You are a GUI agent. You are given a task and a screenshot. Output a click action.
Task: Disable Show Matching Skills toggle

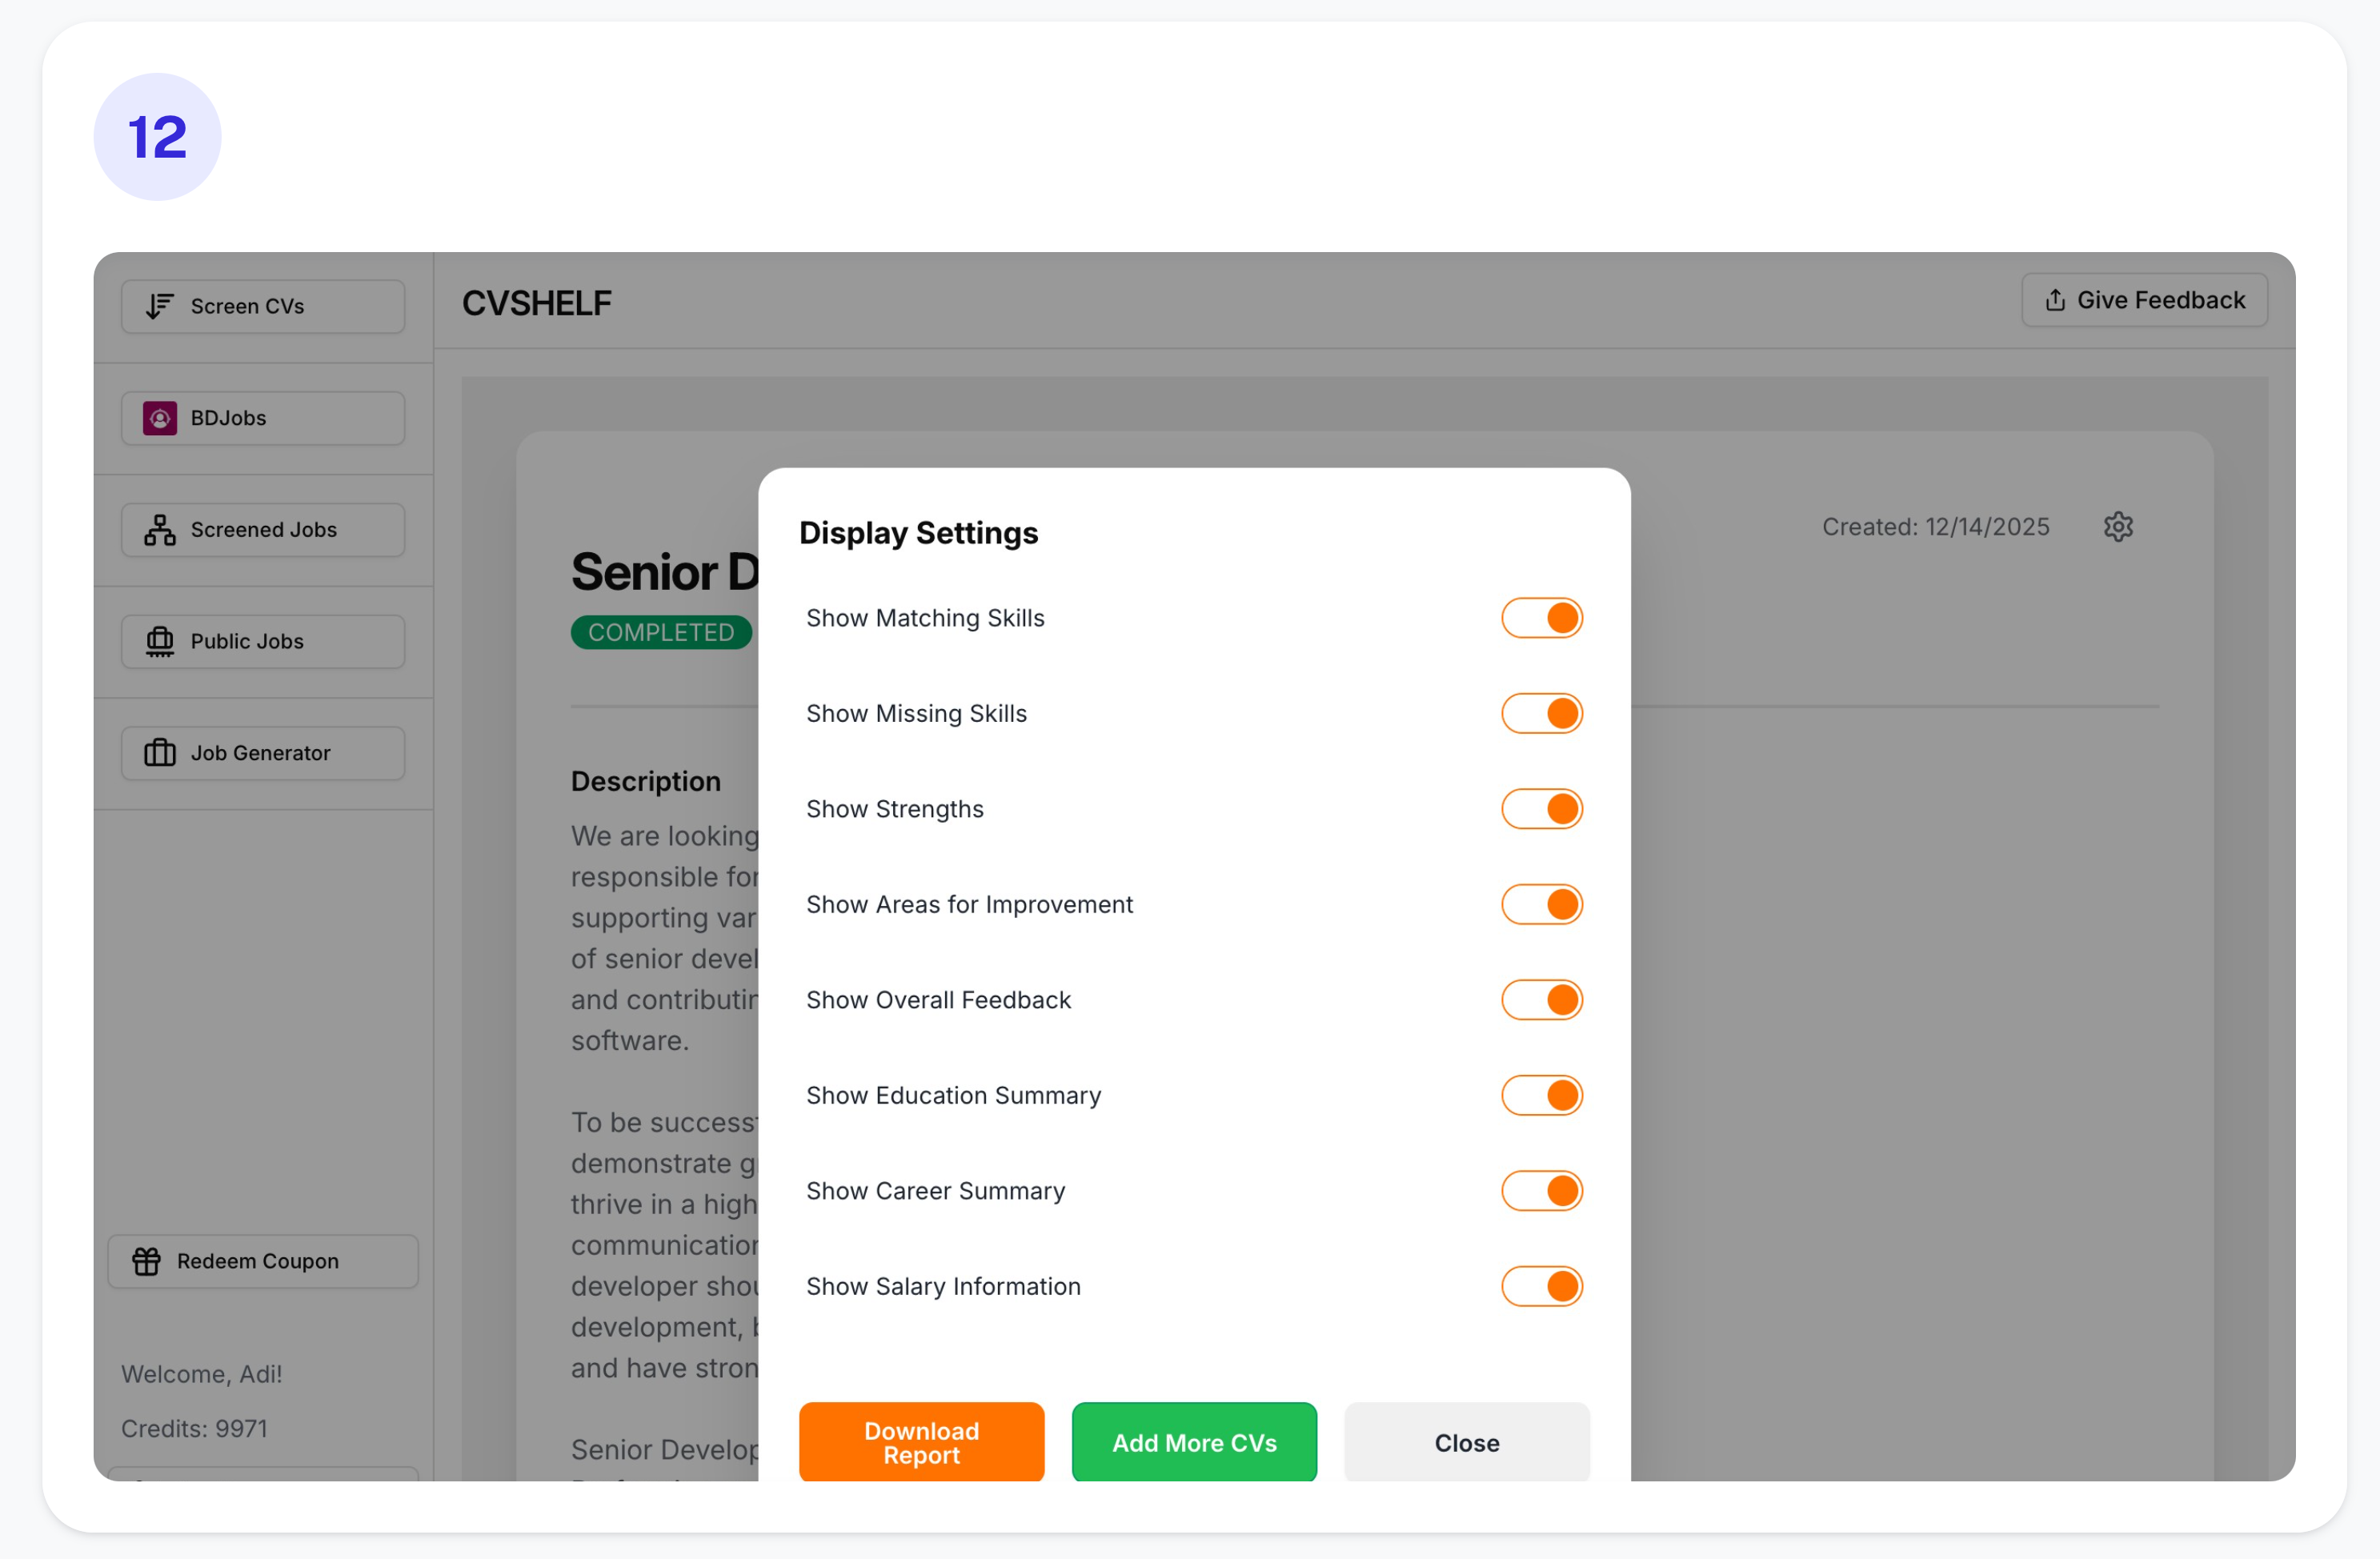click(x=1541, y=618)
